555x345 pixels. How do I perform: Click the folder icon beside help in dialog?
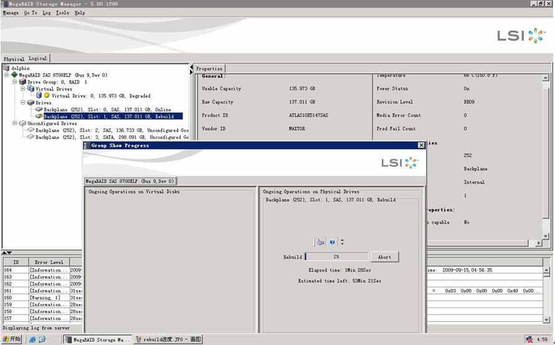point(320,242)
